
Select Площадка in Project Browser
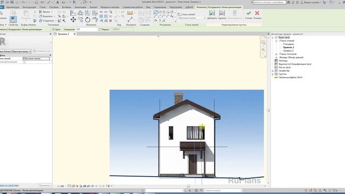288,44
